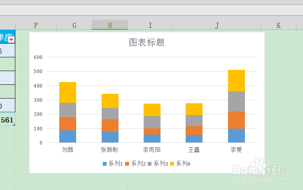Select legend entry 系列1

(113, 164)
